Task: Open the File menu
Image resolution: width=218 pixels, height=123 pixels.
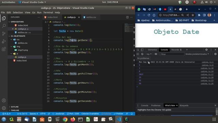Action: [3, 12]
